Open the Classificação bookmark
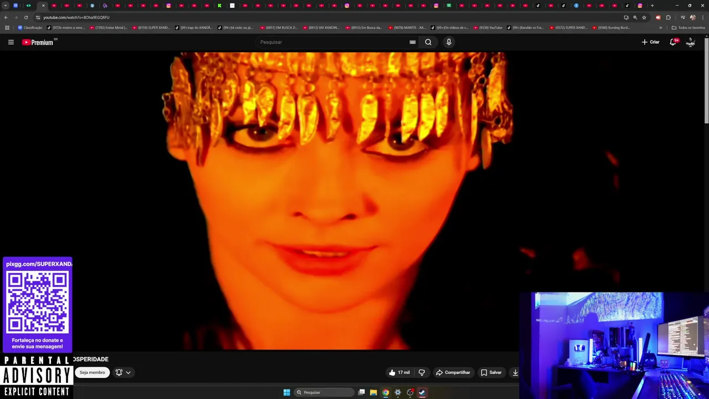Viewport: 709px width, 399px height. point(30,28)
